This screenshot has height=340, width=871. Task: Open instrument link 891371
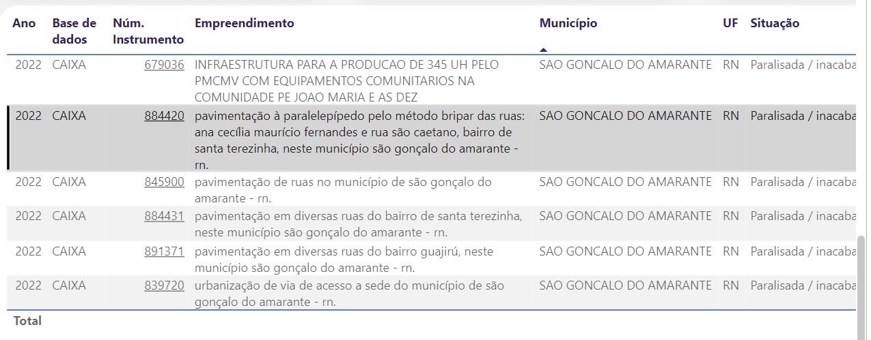click(164, 252)
